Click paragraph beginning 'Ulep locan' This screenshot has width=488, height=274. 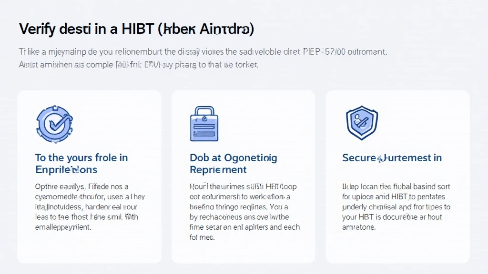click(396, 206)
